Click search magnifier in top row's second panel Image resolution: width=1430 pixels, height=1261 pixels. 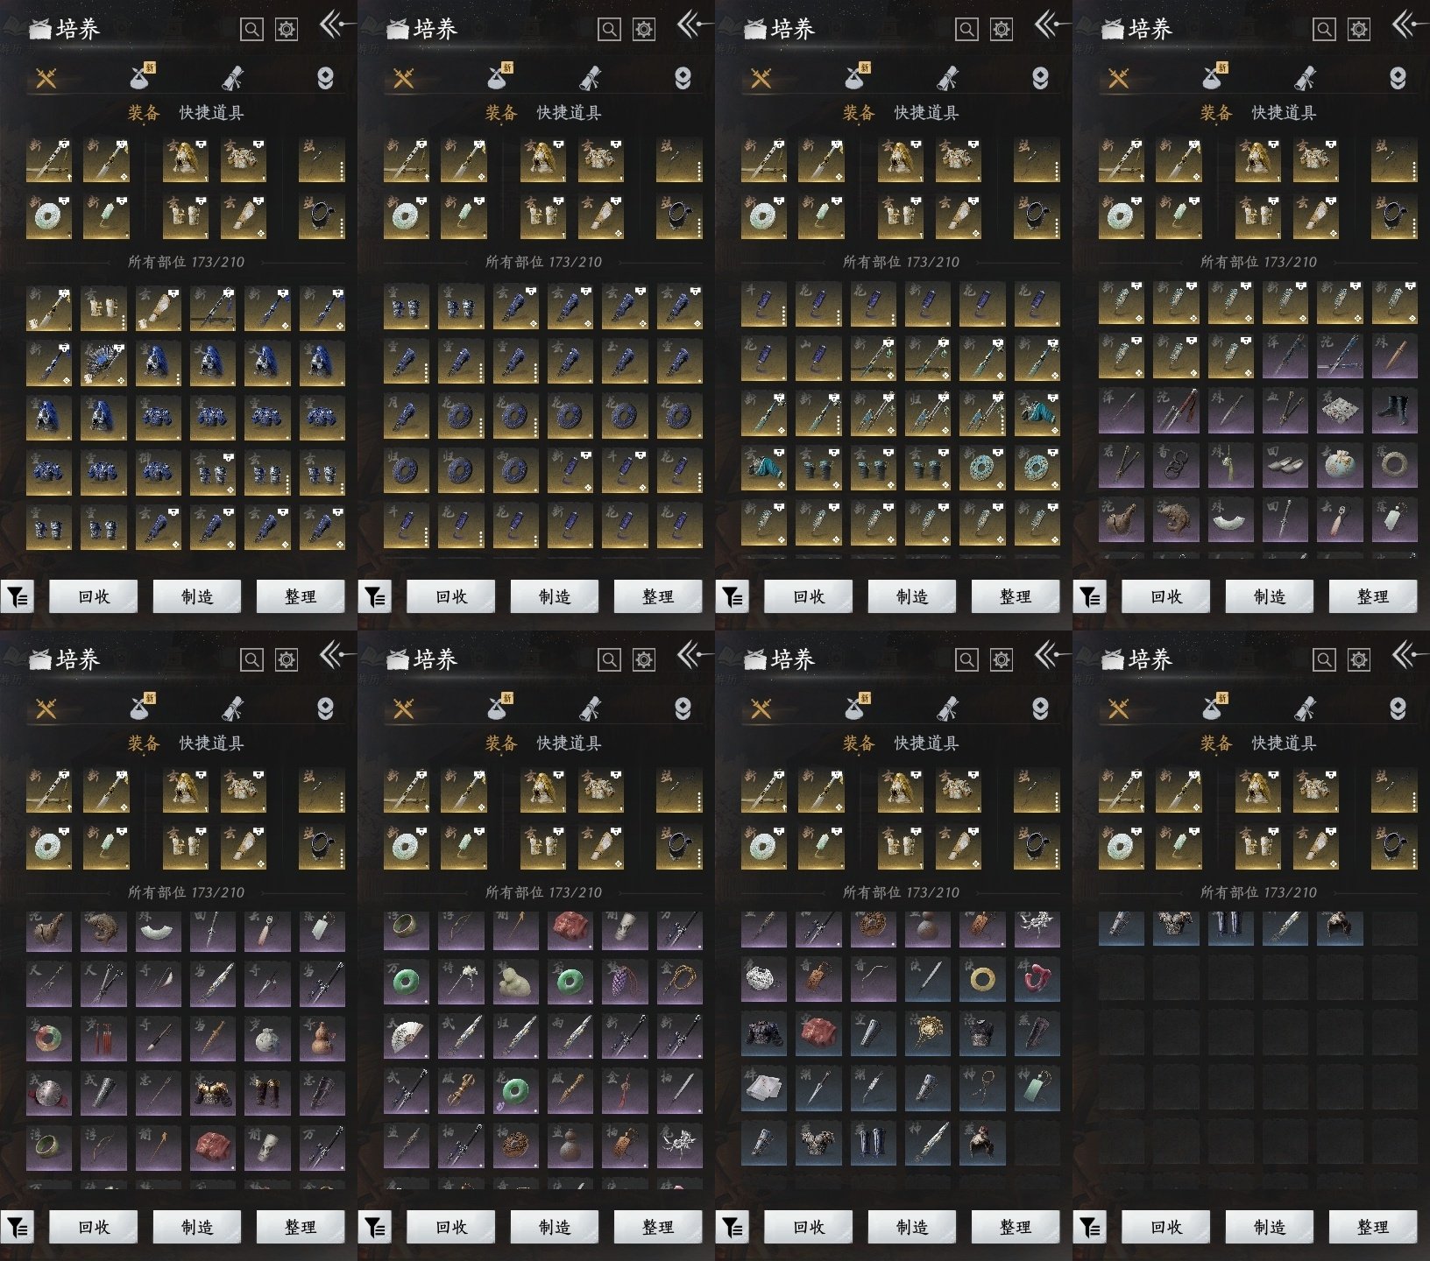tap(609, 29)
